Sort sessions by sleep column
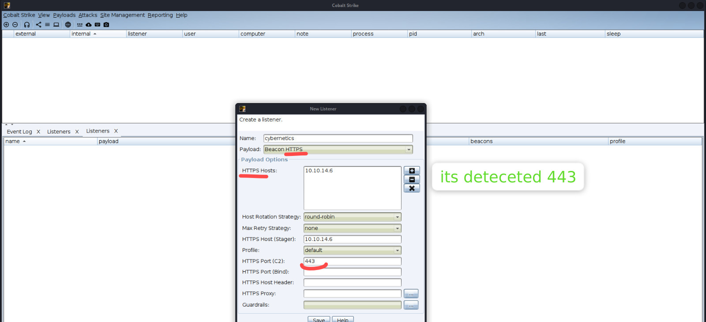706x322 pixels. click(654, 34)
